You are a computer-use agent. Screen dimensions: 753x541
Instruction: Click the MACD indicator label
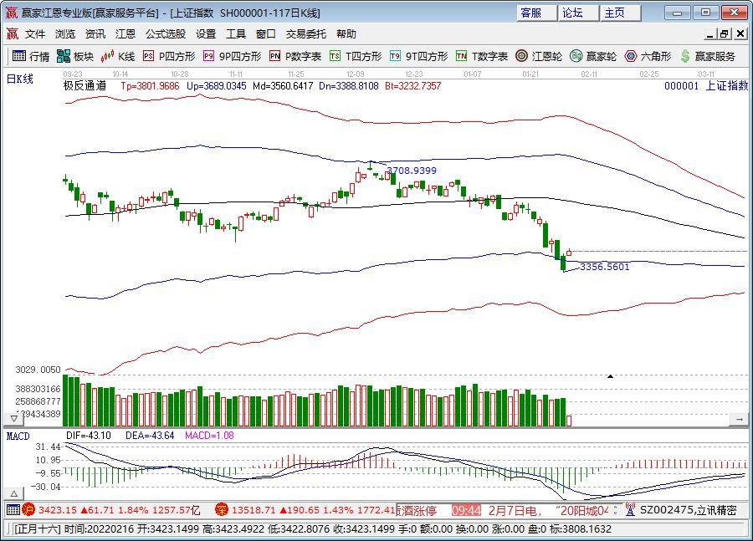(x=18, y=436)
